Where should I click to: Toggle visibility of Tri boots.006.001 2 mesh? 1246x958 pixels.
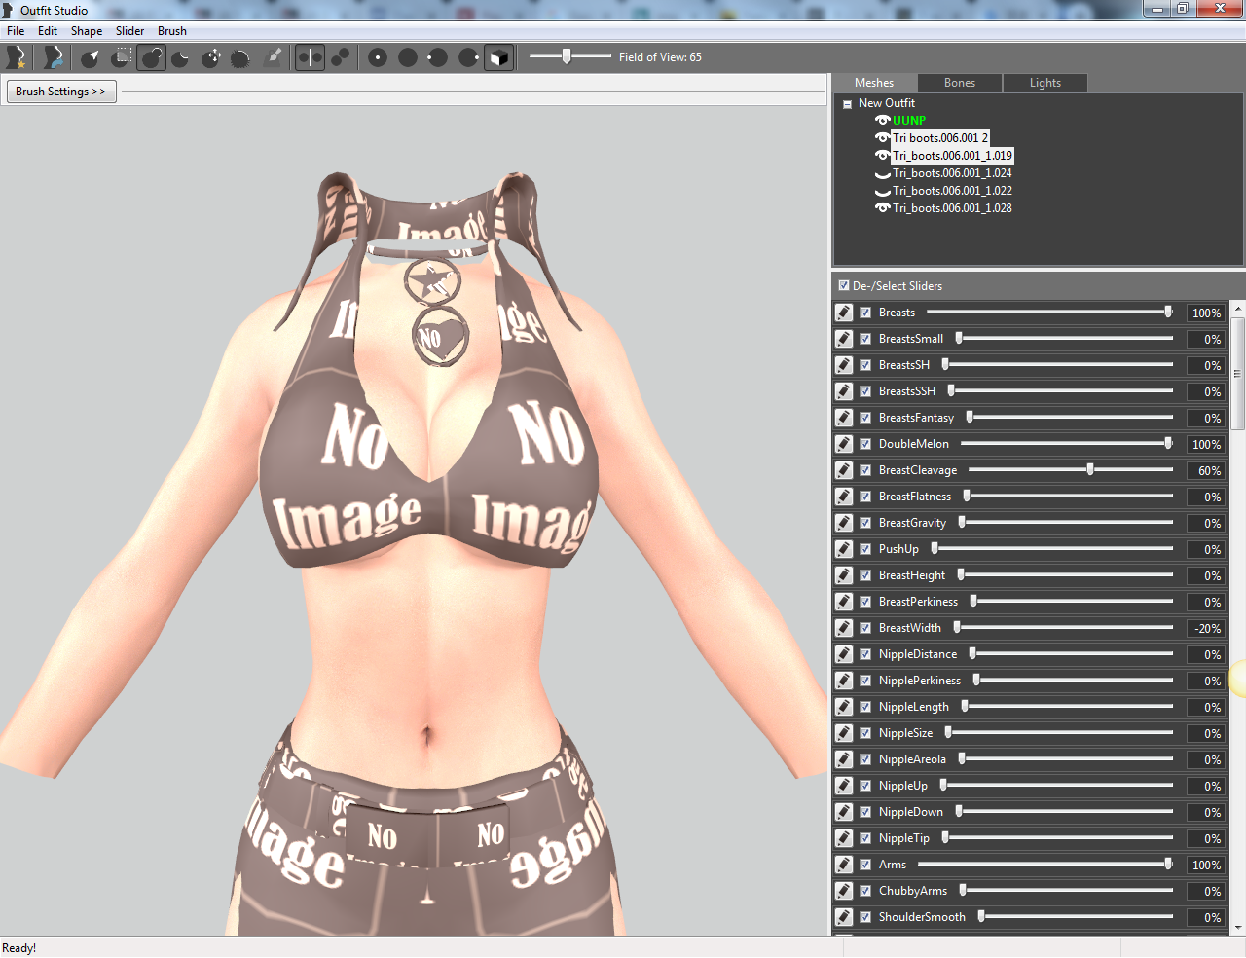click(x=883, y=138)
